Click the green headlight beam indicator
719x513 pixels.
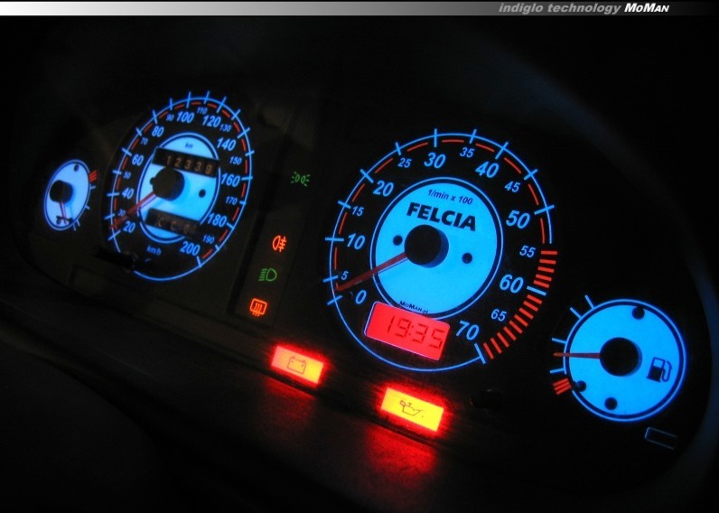[268, 274]
